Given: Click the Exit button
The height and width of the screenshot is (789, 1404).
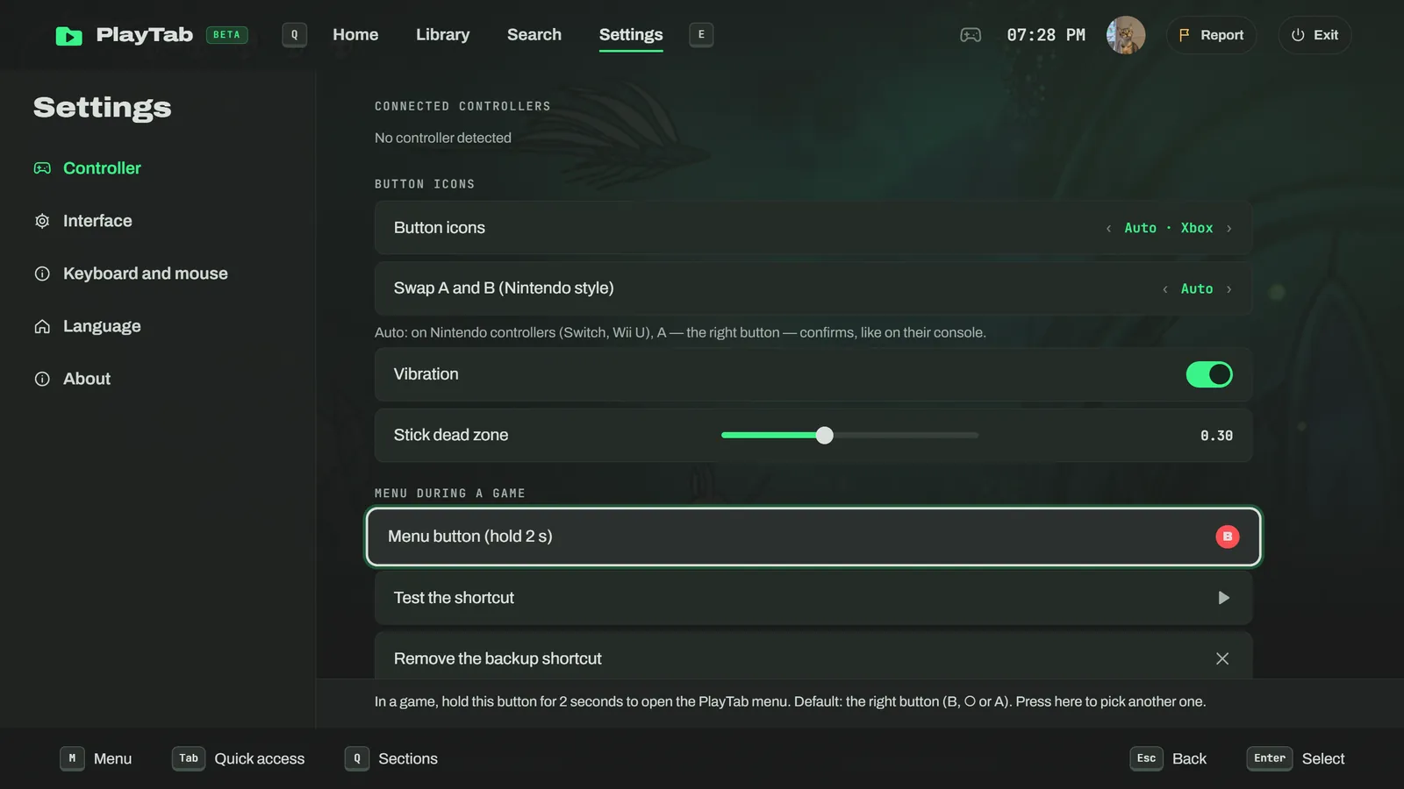Looking at the screenshot, I should point(1314,35).
